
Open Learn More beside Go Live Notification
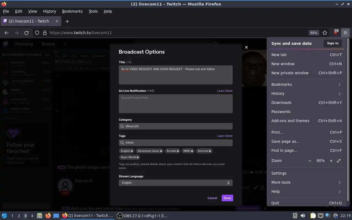(x=225, y=91)
